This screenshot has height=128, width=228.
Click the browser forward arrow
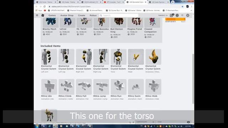pos(41,6)
